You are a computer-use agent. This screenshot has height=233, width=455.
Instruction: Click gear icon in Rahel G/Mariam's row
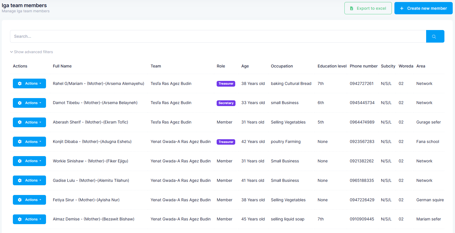(x=20, y=83)
